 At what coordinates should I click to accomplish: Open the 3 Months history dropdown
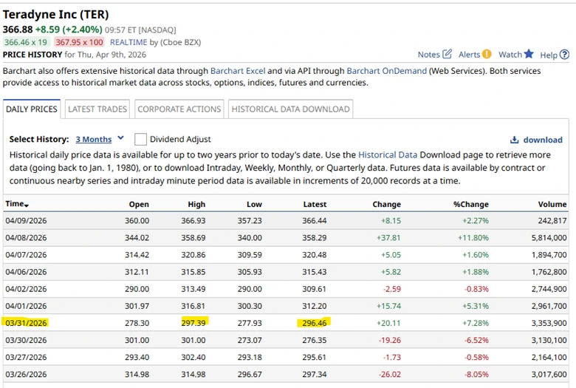94,139
